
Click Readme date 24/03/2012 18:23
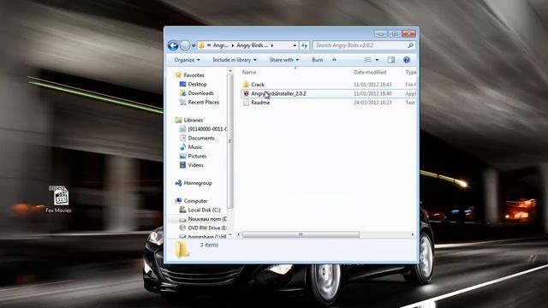click(x=372, y=103)
